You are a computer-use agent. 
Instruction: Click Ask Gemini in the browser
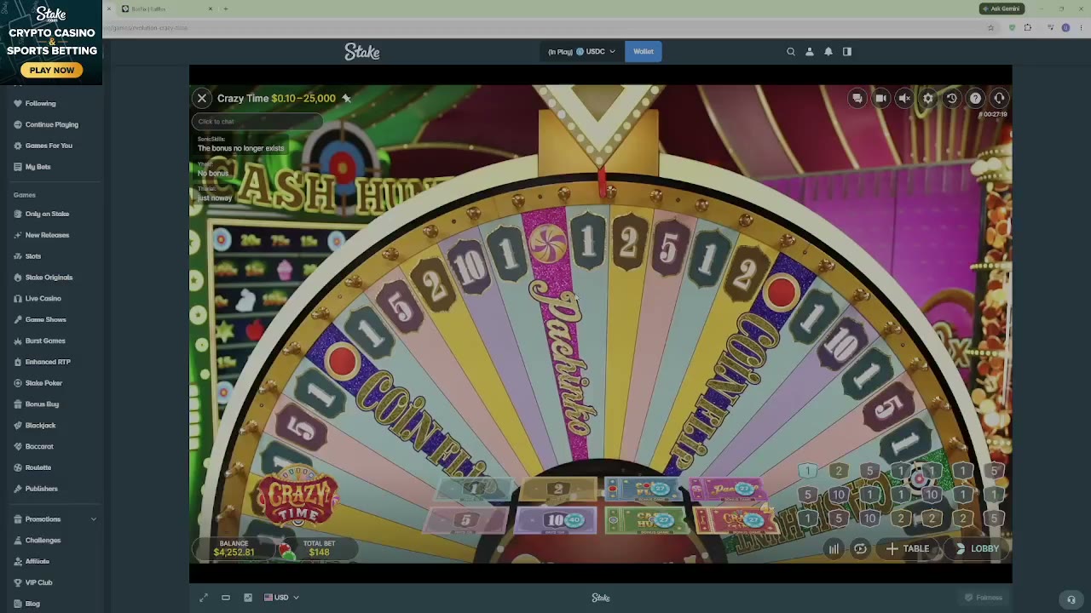click(x=1002, y=9)
